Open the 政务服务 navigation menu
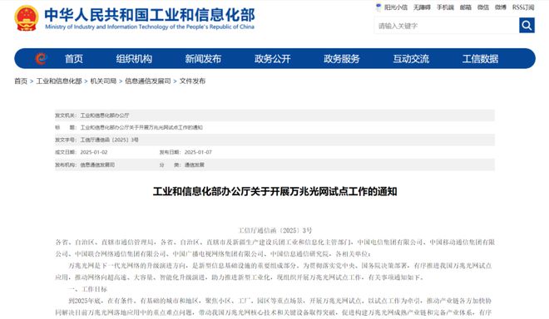The height and width of the screenshot is (319, 549). pos(341,59)
